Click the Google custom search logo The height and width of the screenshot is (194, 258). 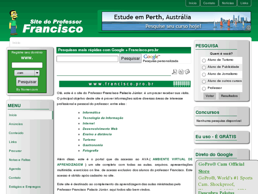coord(152,57)
